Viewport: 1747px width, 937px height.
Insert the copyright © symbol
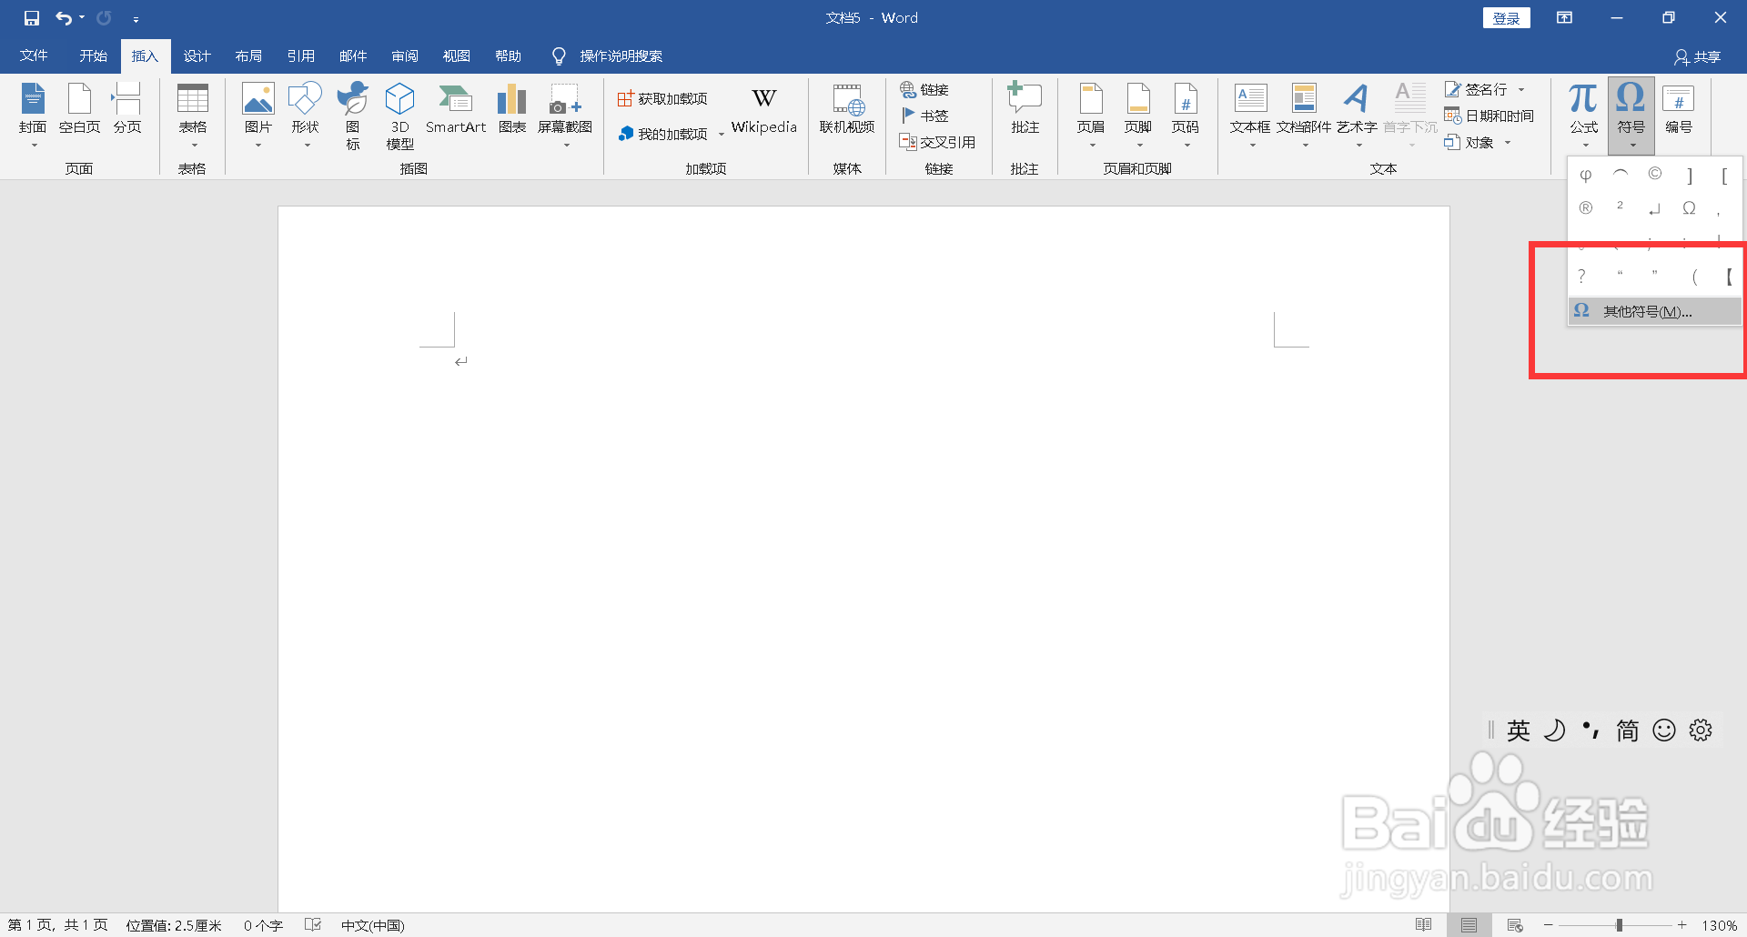click(x=1655, y=175)
